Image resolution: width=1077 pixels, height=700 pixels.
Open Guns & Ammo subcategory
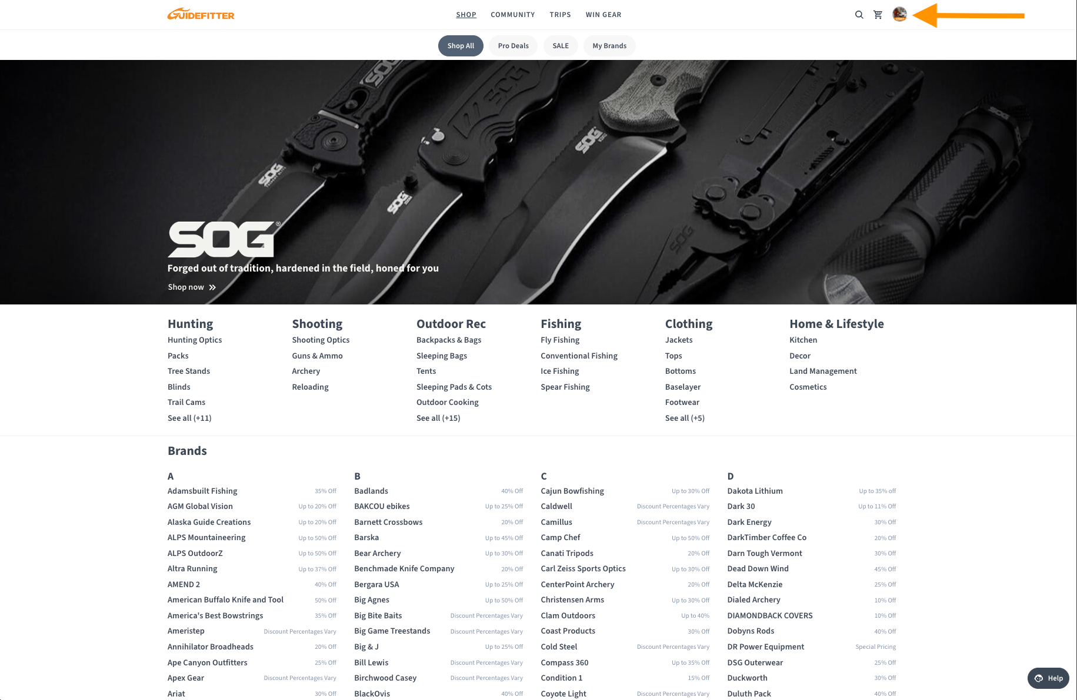click(x=317, y=356)
